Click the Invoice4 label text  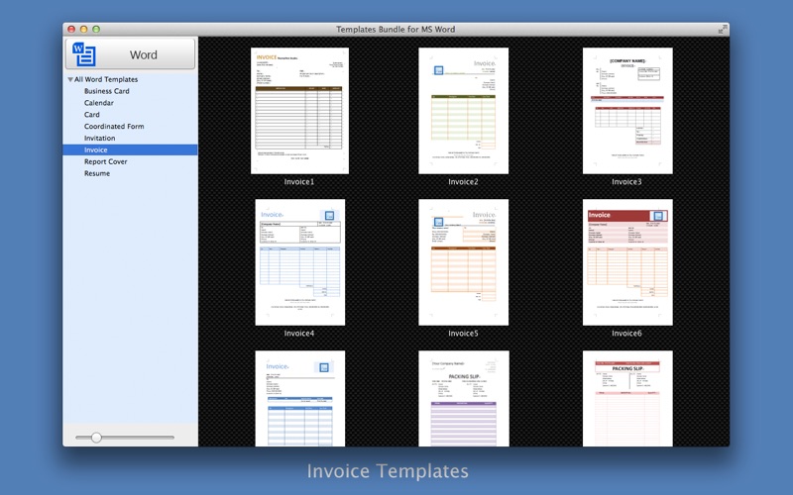[299, 334]
